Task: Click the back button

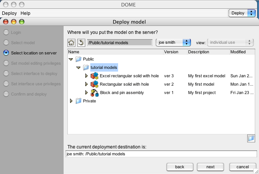Action: tap(180, 167)
